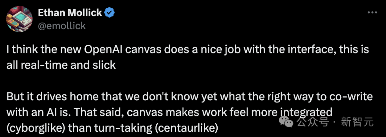Viewport: 386px width, 137px height.
Task: Open the Ethan Mollick display name link
Action: pyautogui.click(x=70, y=12)
